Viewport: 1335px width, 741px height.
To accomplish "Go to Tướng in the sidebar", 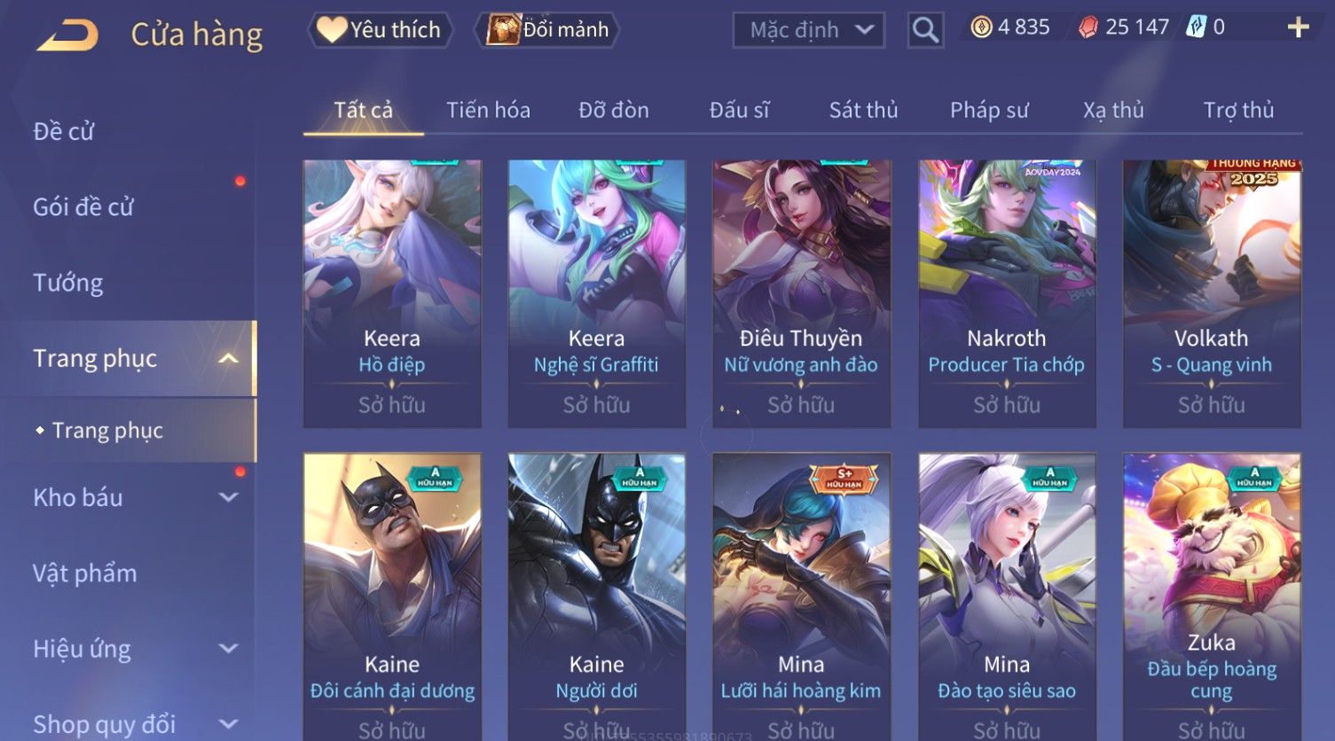I will pos(68,283).
